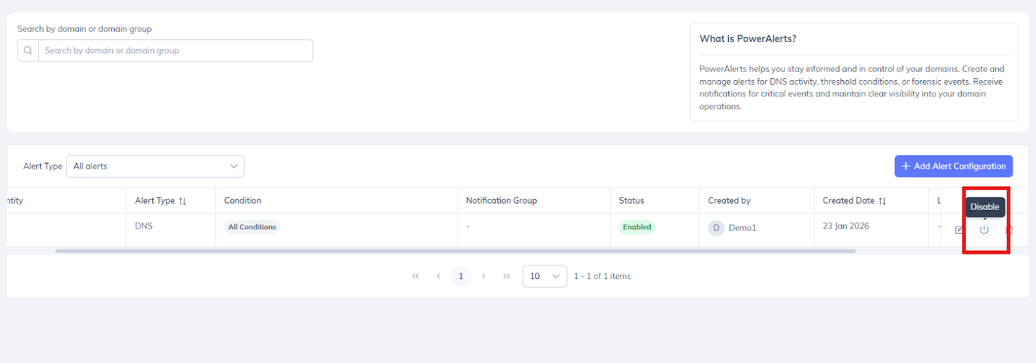The image size is (1036, 363).
Task: Select page 1 in pagination
Action: click(461, 276)
